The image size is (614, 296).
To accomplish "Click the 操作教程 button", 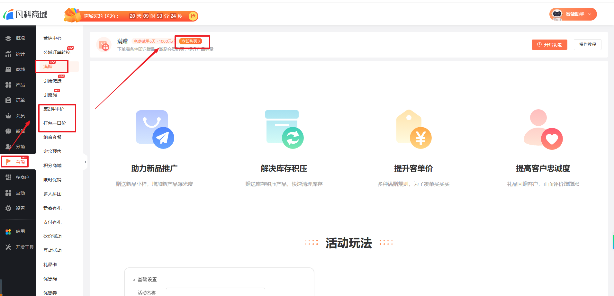I will pyautogui.click(x=587, y=45).
